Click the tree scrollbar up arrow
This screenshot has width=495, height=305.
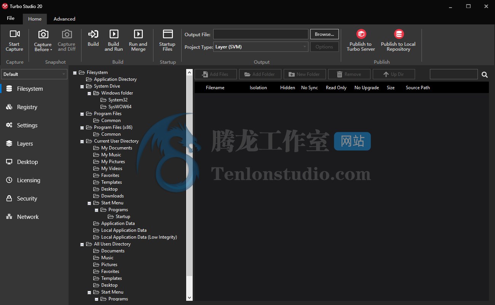coord(190,72)
